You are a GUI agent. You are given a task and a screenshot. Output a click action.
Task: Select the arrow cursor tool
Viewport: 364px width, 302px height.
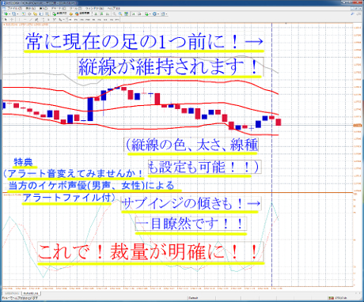(x=6, y=20)
